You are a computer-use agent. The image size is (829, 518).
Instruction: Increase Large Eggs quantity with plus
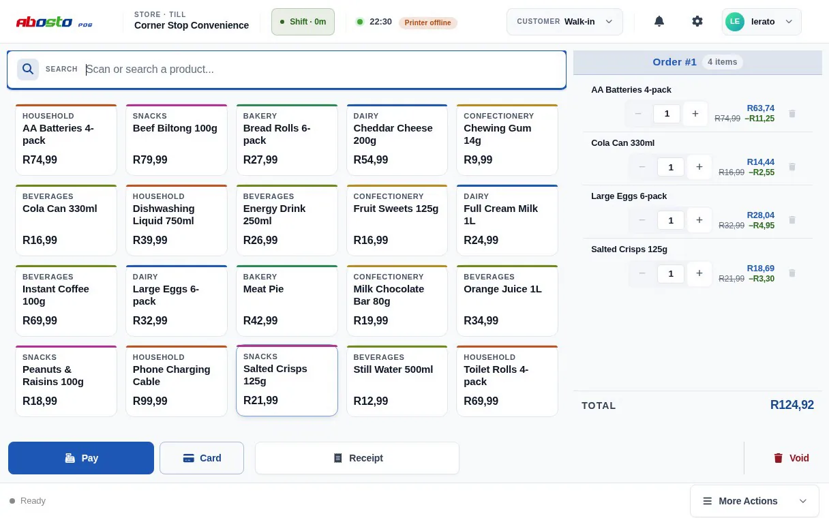click(x=699, y=220)
